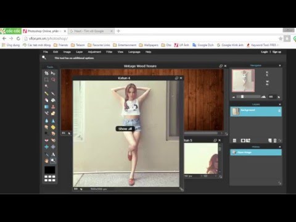The image size is (296, 222).
Task: Click the Show all button
Action: (x=125, y=129)
